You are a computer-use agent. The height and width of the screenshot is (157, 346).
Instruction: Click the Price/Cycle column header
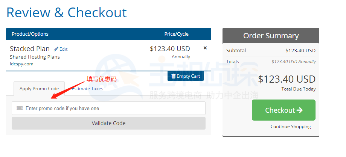pos(176,34)
